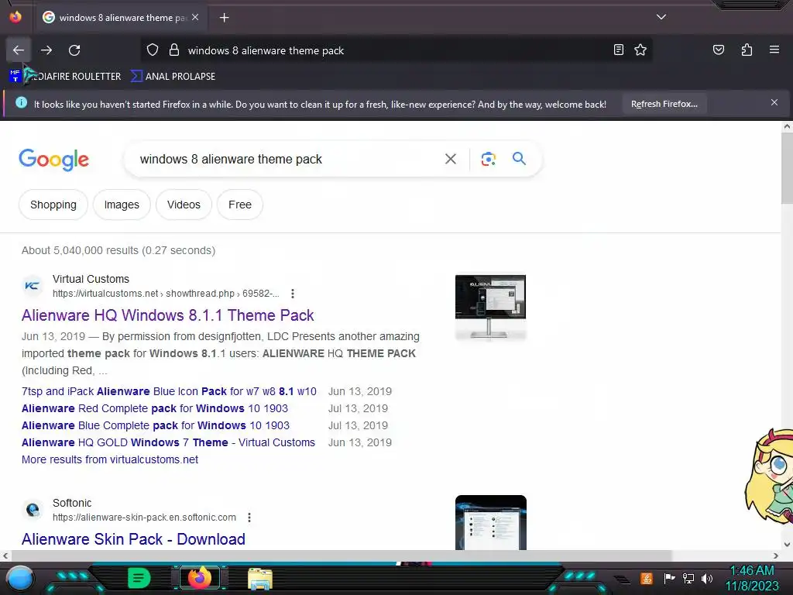The width and height of the screenshot is (793, 595).
Task: Open the volume speaker tray icon
Action: 707,578
